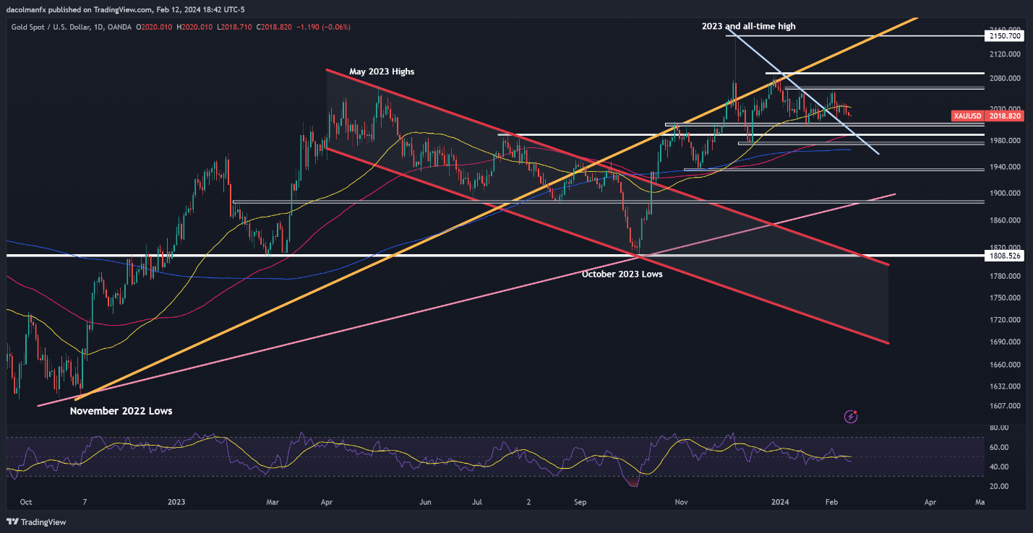Select the 'May 2023 Highs' annotation
1033x533 pixels.
382,71
